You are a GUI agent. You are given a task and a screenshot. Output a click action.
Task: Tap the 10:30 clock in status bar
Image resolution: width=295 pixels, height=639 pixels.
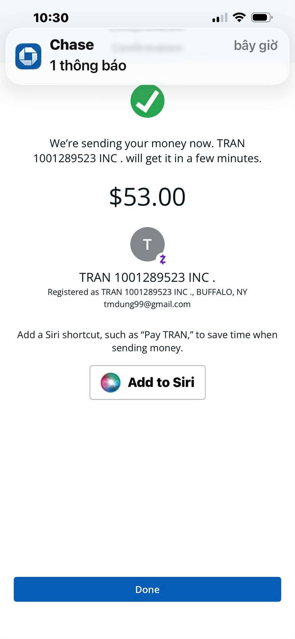(51, 18)
